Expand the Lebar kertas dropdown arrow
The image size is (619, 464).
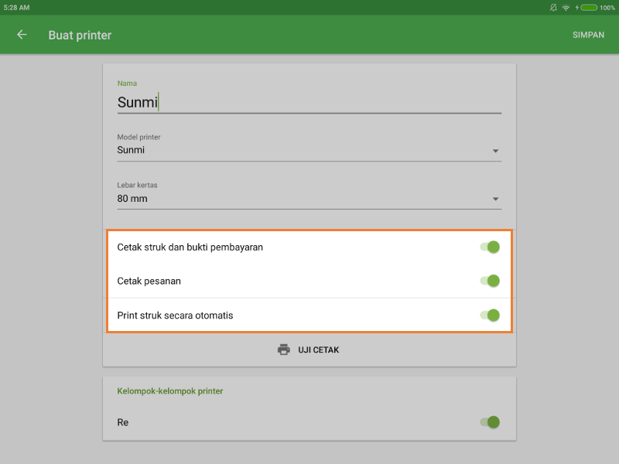495,200
